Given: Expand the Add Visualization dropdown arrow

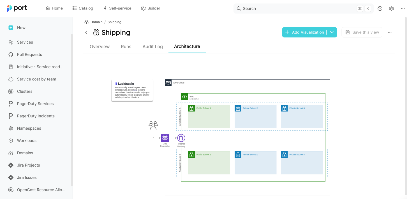Looking at the screenshot, I should [x=332, y=32].
